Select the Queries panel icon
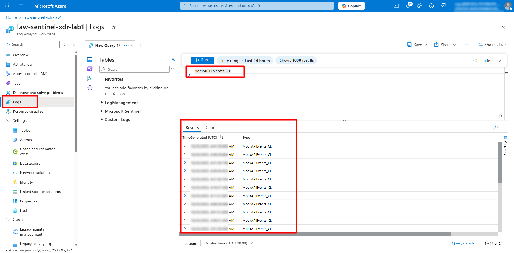The height and width of the screenshot is (253, 514). pyautogui.click(x=90, y=69)
